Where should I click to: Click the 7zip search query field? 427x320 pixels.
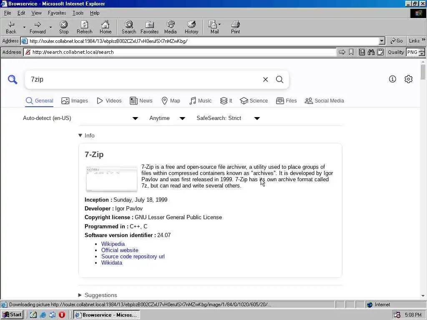(x=144, y=80)
